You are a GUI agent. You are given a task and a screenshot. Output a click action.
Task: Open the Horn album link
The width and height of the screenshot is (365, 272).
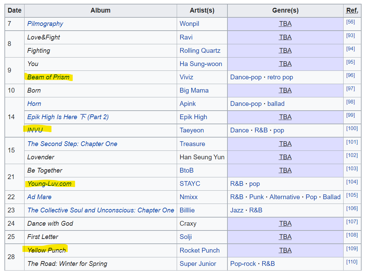click(x=34, y=103)
